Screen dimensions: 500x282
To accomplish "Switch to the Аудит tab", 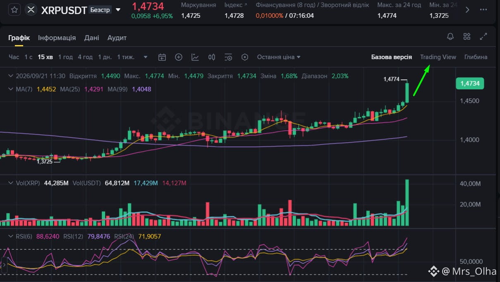I will click(x=117, y=38).
